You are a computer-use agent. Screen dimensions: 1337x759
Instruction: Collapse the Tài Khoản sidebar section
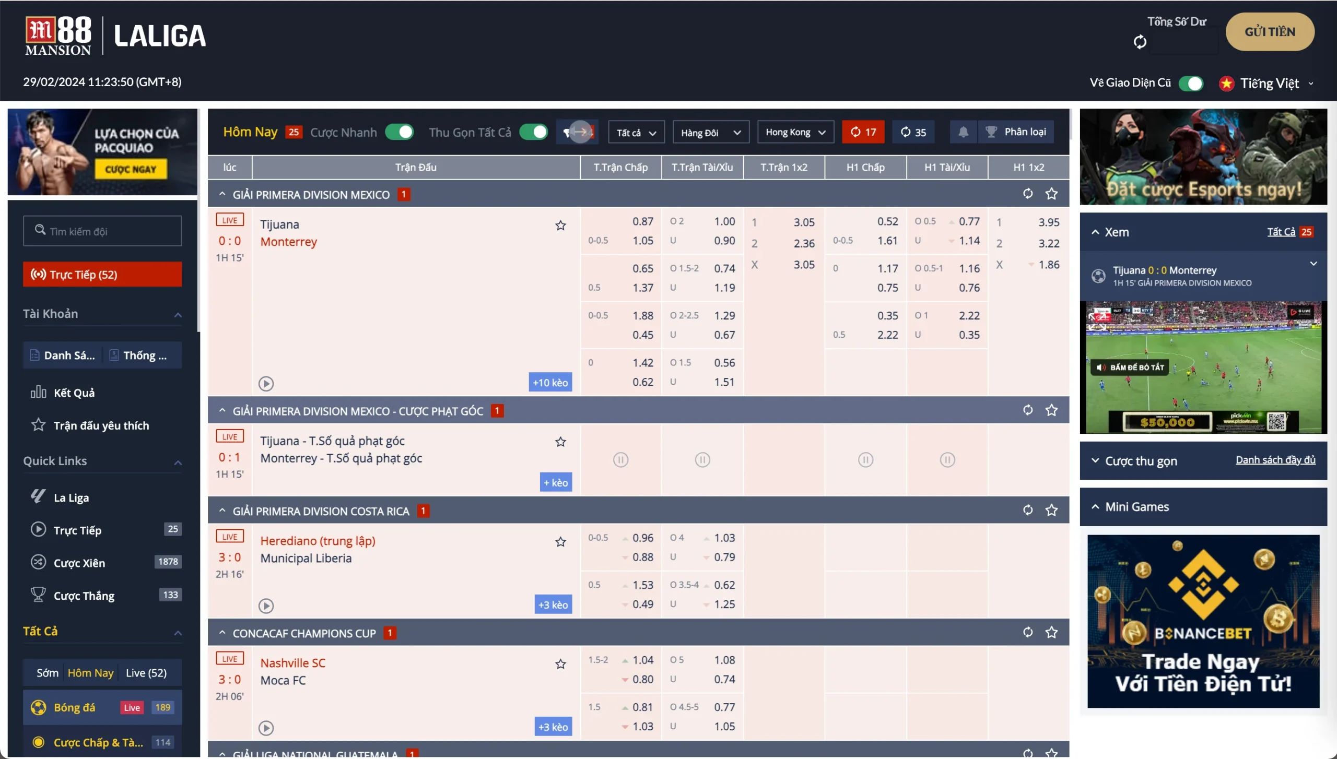pos(178,315)
